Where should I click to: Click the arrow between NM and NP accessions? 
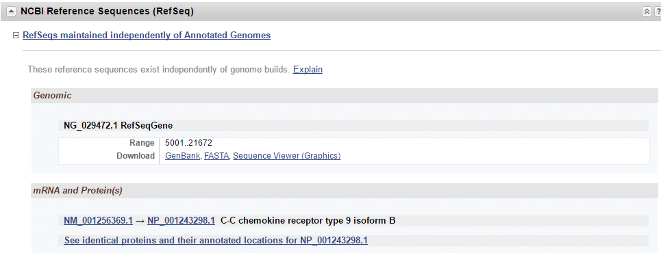point(140,221)
